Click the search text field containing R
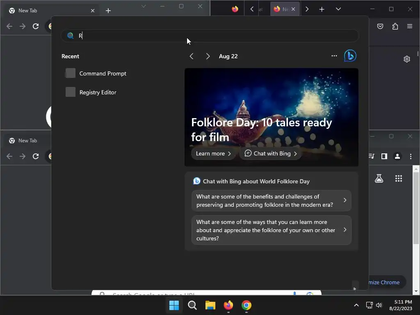420x315 pixels. (x=210, y=36)
